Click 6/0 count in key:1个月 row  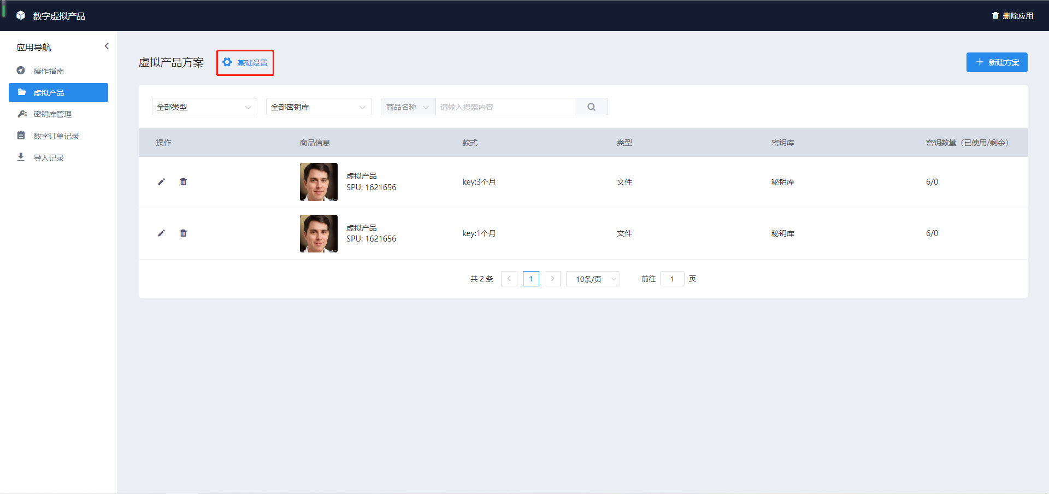932,233
